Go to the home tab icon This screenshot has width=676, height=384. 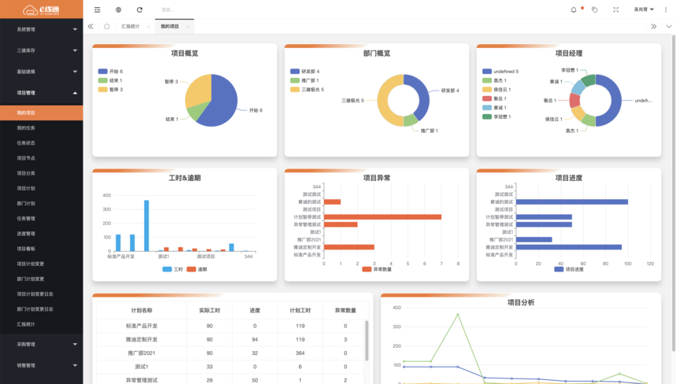pos(106,26)
